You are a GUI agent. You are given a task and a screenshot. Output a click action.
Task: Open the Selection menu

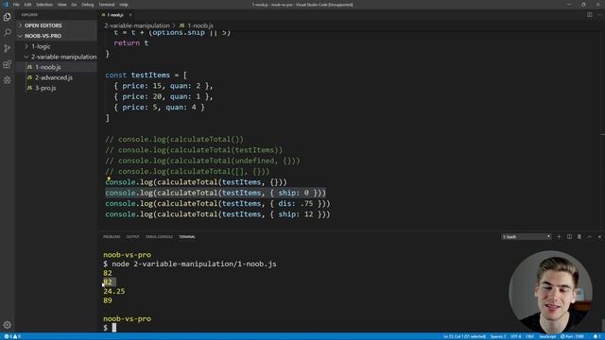pos(44,5)
